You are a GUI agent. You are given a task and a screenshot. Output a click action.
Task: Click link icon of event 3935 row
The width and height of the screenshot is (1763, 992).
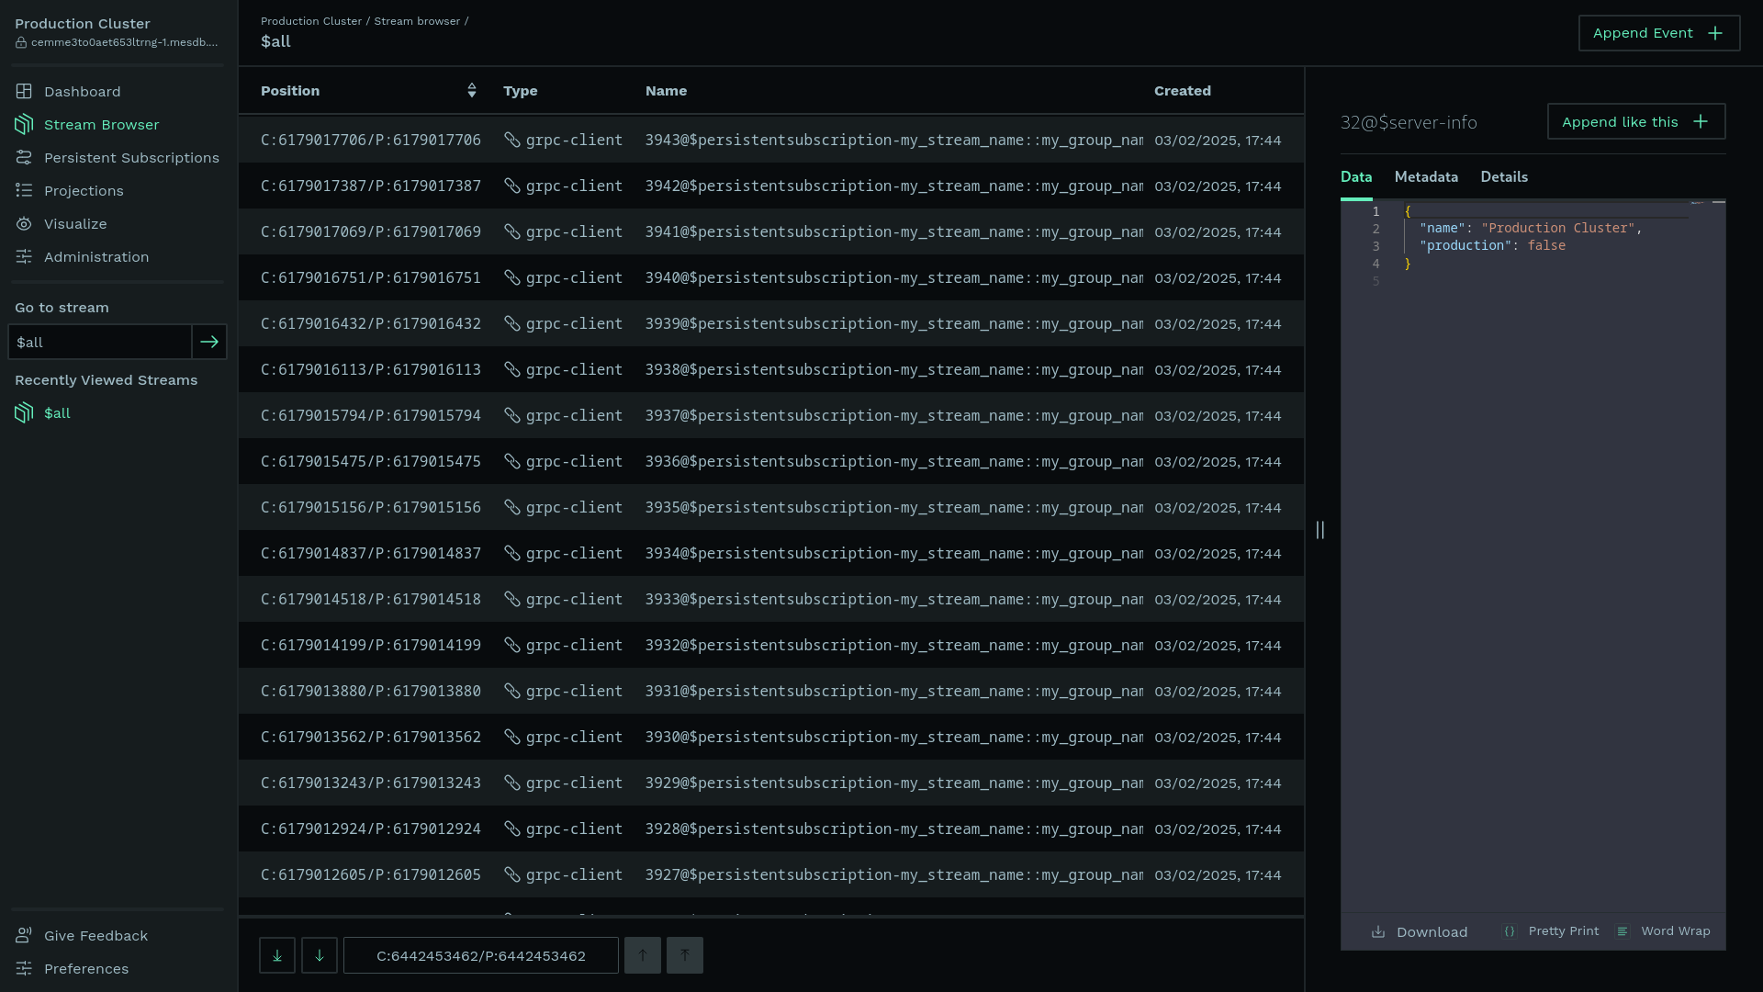click(x=512, y=507)
